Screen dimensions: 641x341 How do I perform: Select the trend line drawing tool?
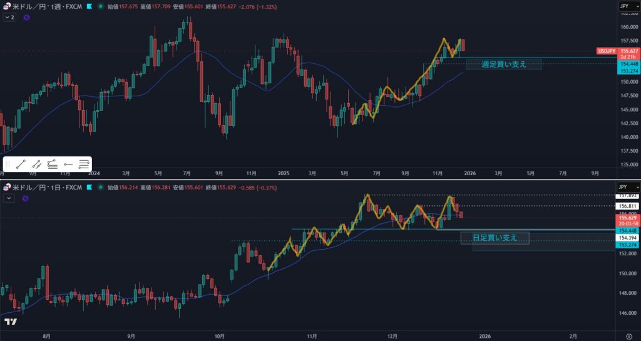pyautogui.click(x=21, y=165)
